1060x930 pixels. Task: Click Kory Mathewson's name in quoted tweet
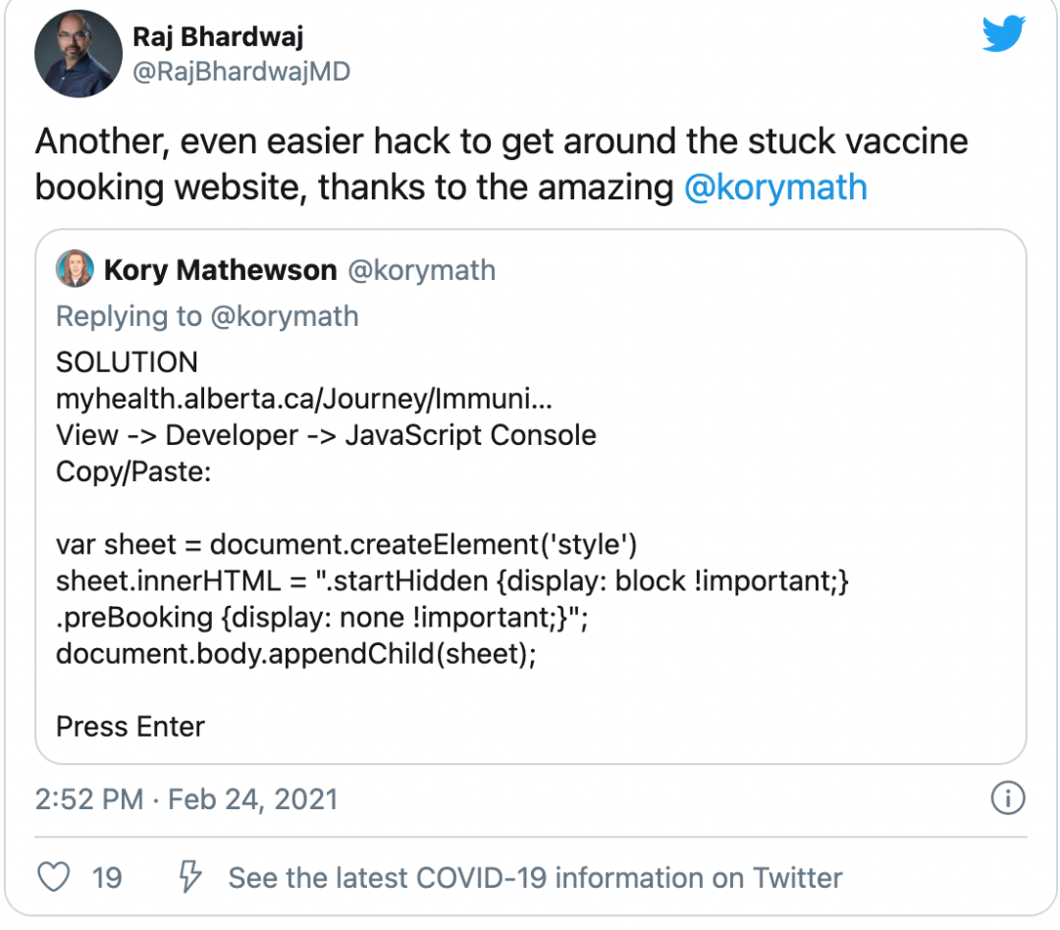[x=221, y=270]
